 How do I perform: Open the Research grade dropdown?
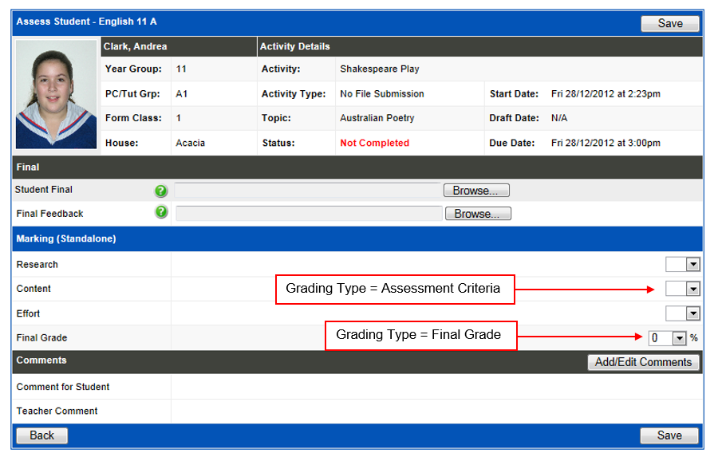(x=682, y=264)
